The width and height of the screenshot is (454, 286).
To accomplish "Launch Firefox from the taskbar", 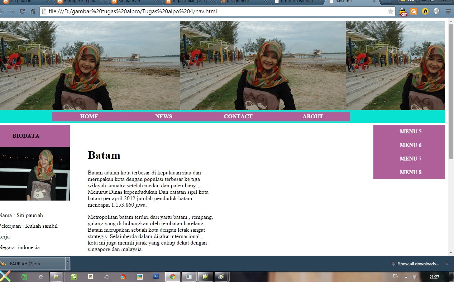I will (123, 277).
